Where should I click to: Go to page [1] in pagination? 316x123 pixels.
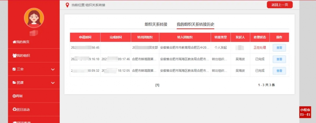157,85
